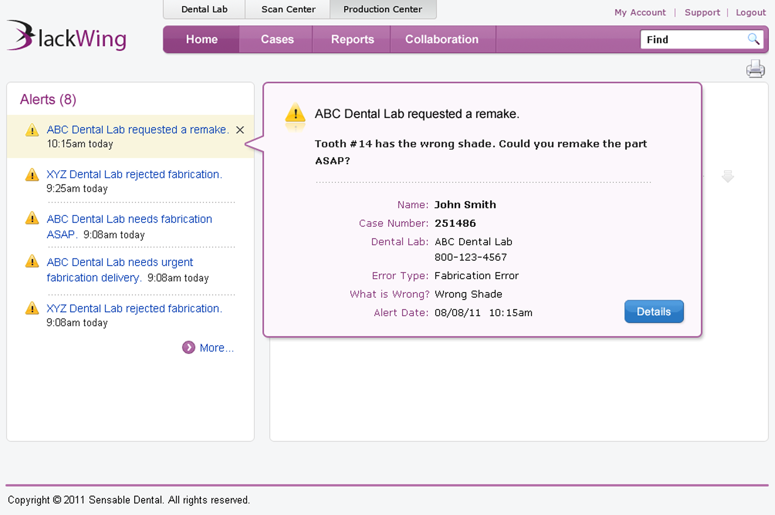
Task: Open the 'needs fabrication ASAP' alert
Action: [129, 219]
